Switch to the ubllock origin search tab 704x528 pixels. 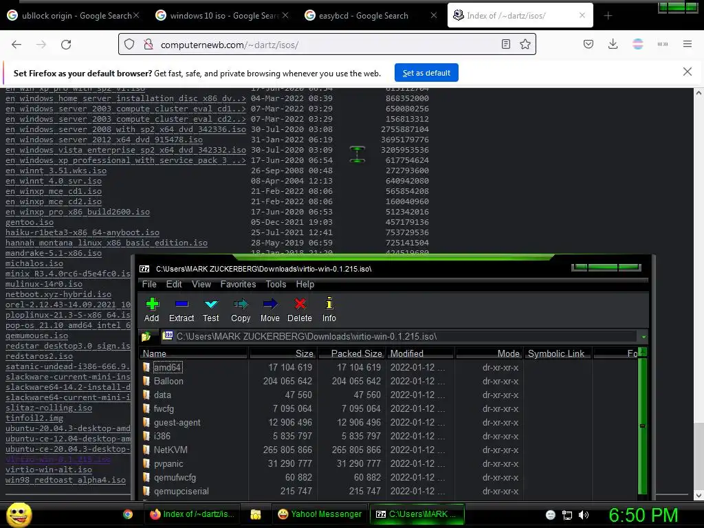[x=74, y=16]
